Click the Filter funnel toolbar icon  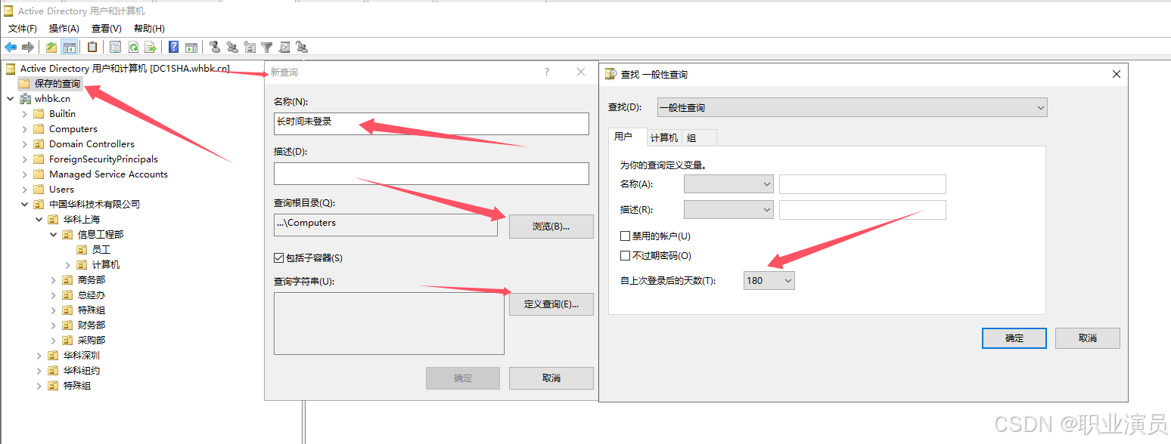[266, 47]
